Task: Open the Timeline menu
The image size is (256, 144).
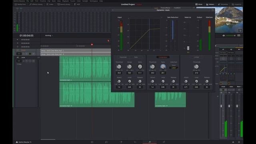Action: 43,1
